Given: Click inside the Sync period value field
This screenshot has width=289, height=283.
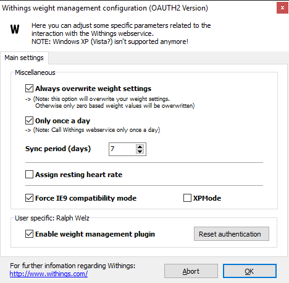Looking at the screenshot, I should point(122,149).
